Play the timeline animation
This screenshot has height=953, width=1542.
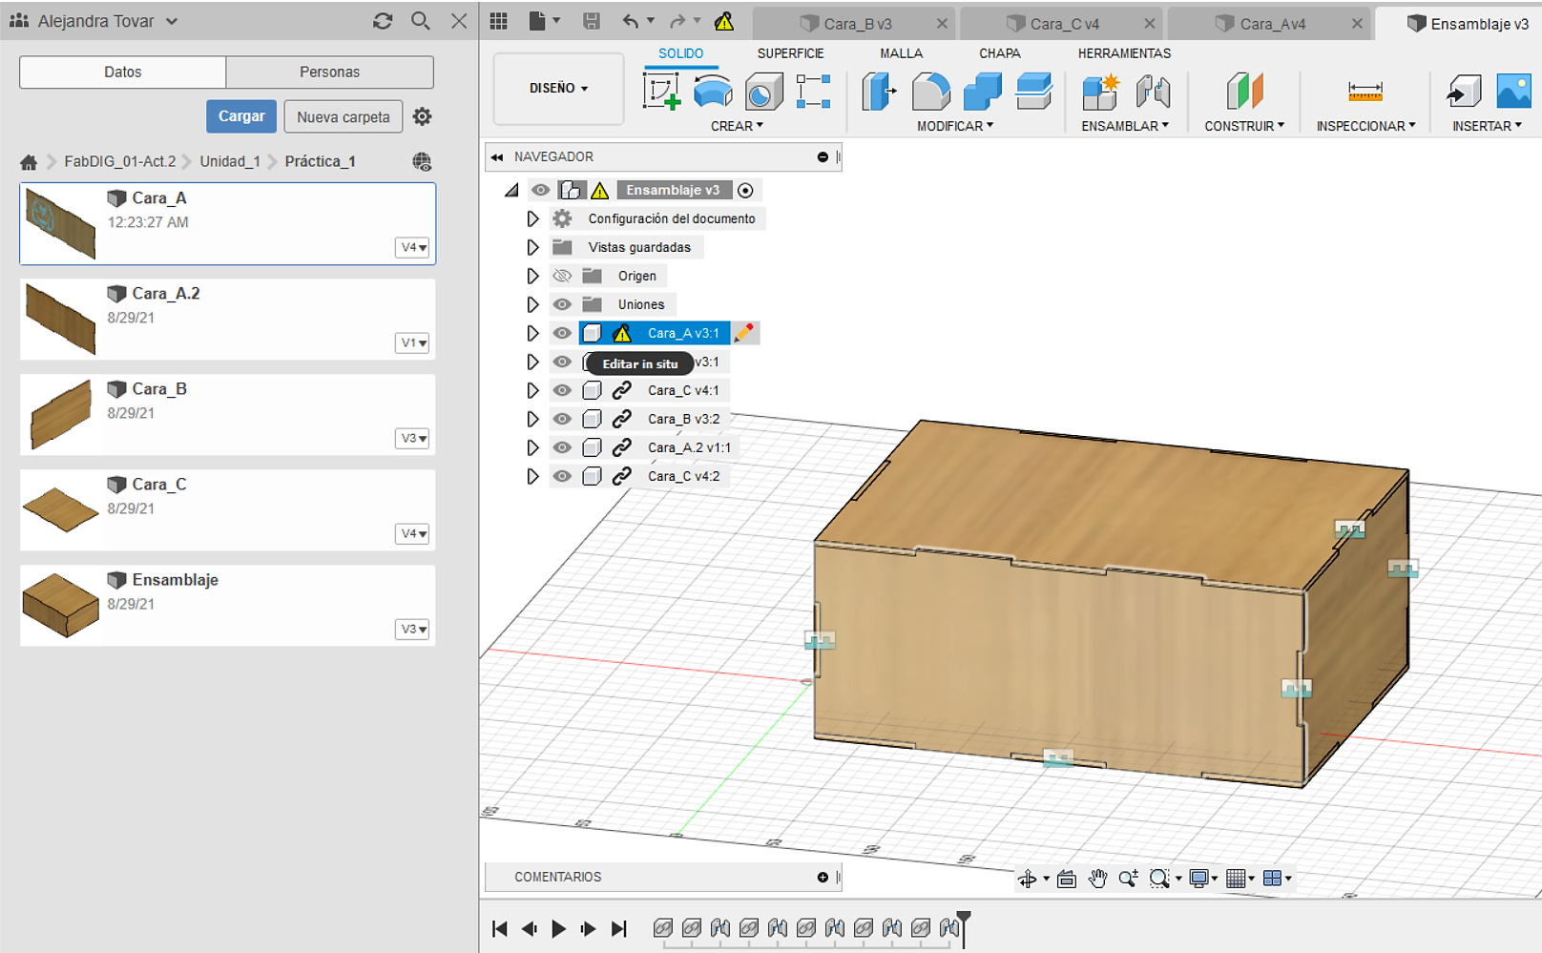pyautogui.click(x=559, y=928)
